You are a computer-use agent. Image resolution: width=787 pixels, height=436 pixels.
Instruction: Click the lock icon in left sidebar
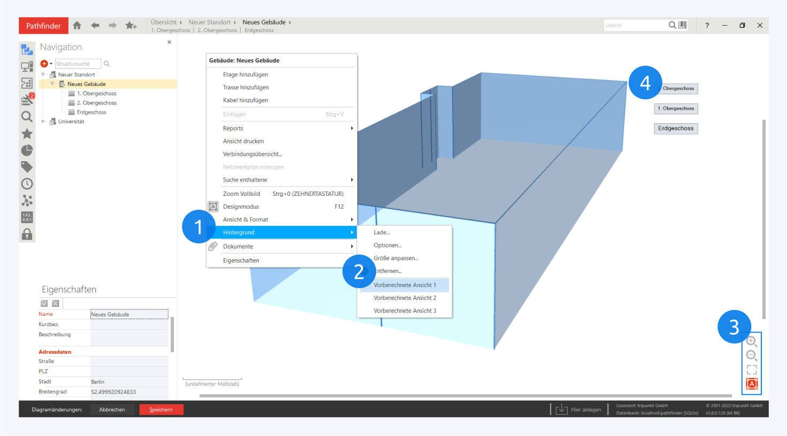click(27, 234)
